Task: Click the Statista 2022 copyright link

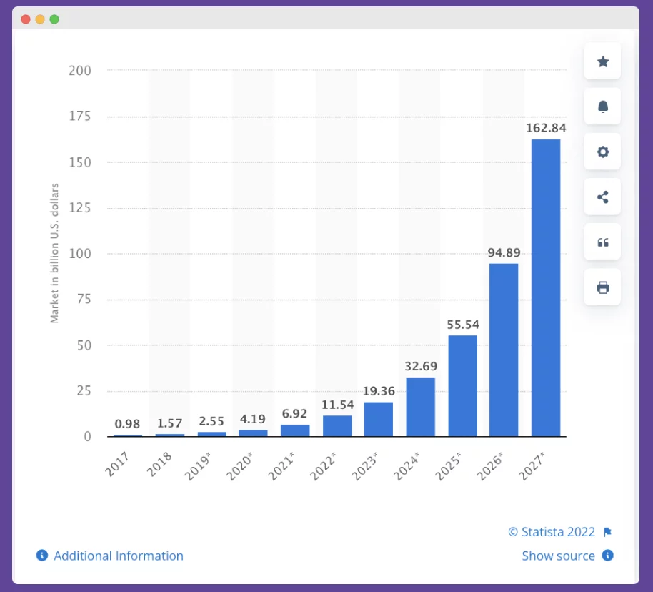Action: tap(552, 531)
